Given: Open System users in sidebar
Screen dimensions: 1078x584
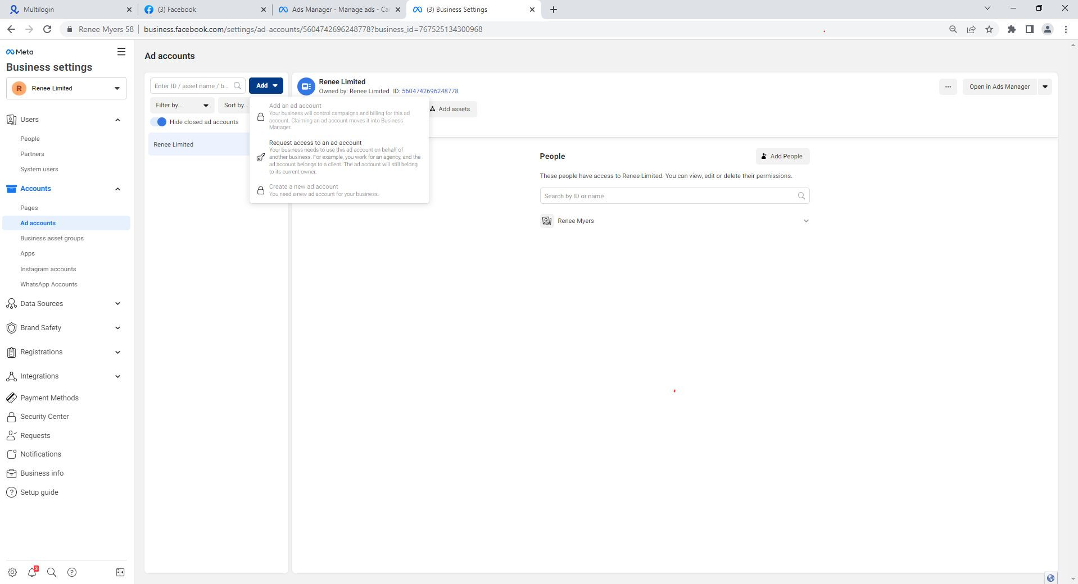Looking at the screenshot, I should tap(39, 169).
